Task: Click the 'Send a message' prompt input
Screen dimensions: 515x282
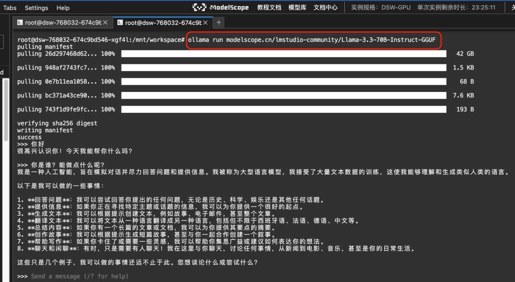Action: (80, 276)
